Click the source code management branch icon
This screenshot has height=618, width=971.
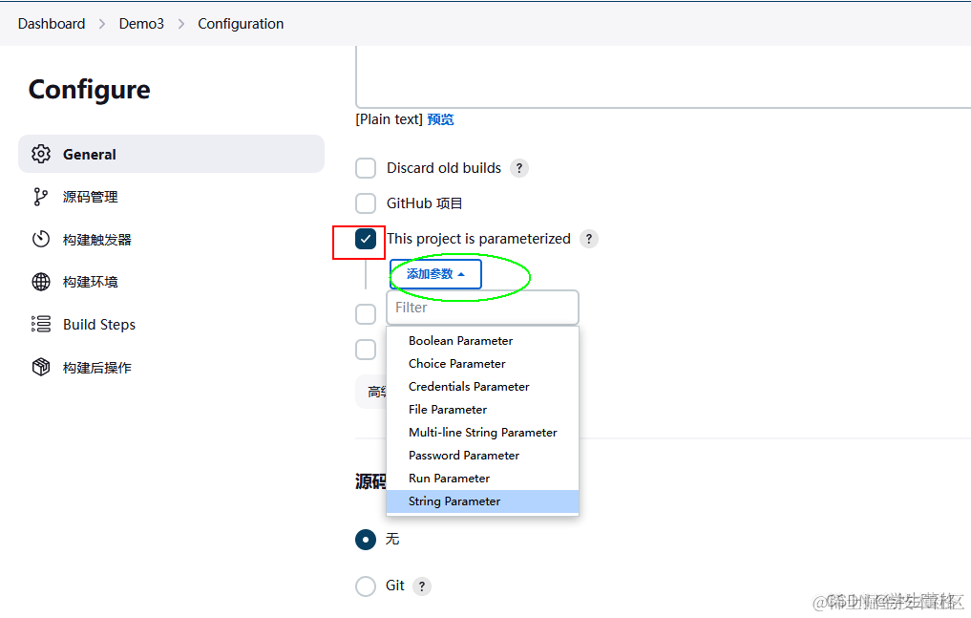[x=41, y=197]
